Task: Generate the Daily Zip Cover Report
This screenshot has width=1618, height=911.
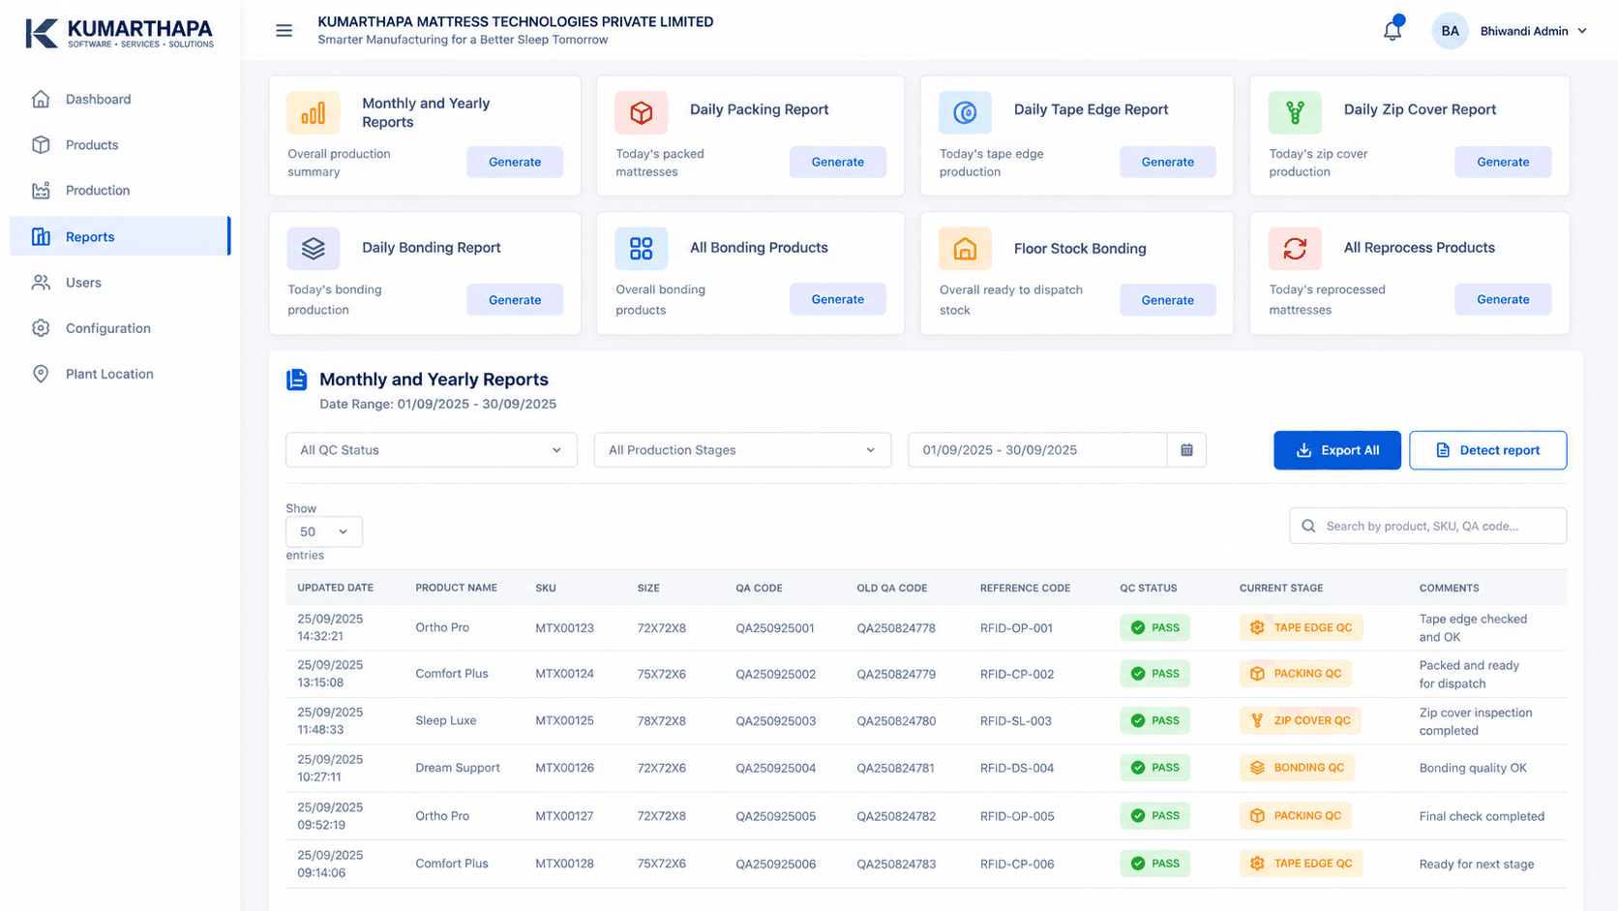Action: [x=1503, y=162]
